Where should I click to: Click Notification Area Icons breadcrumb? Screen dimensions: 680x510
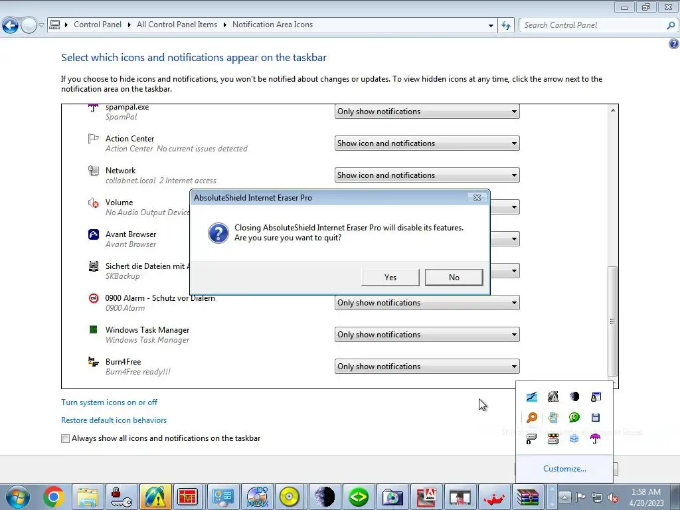click(x=272, y=25)
